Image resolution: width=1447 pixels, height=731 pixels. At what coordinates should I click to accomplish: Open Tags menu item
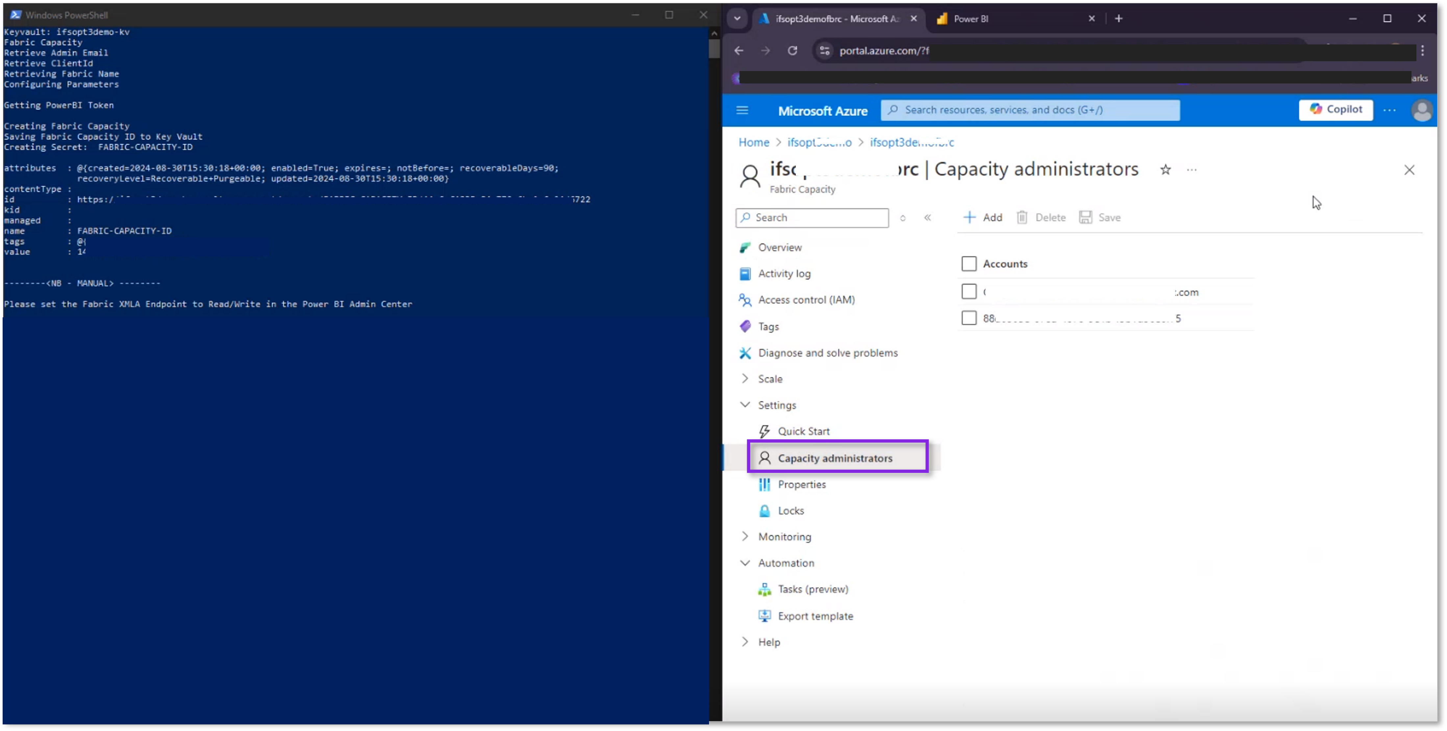point(768,327)
